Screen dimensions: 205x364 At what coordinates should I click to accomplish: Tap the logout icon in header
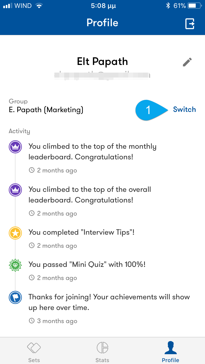tap(190, 23)
